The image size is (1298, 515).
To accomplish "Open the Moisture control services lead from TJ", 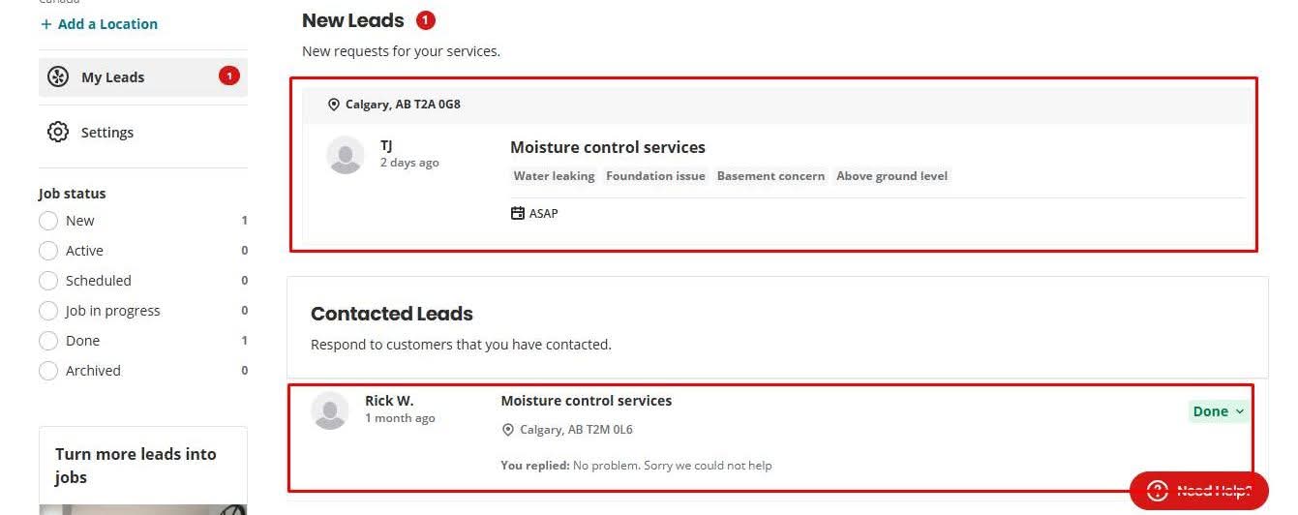I will click(608, 147).
